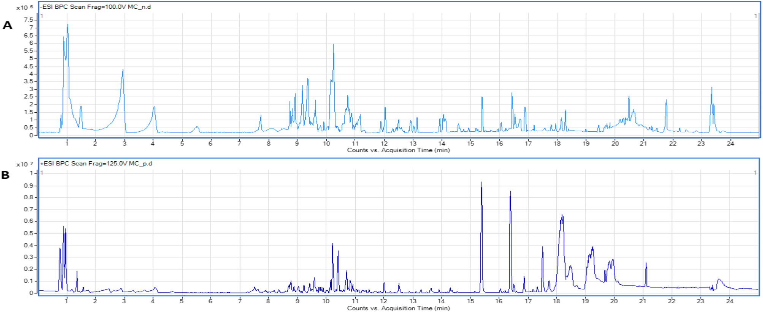763x312 pixels.
Task: Click the 4 min peak in chromatogram A
Action: pyautogui.click(x=154, y=108)
